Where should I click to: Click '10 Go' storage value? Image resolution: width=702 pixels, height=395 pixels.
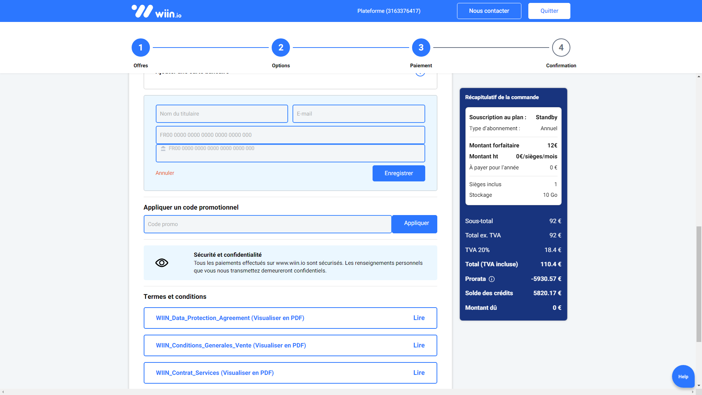tap(550, 195)
